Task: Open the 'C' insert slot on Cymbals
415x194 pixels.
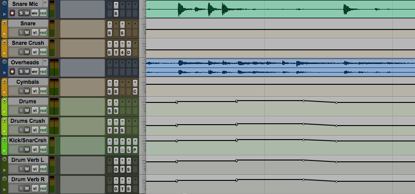Action: [135, 91]
